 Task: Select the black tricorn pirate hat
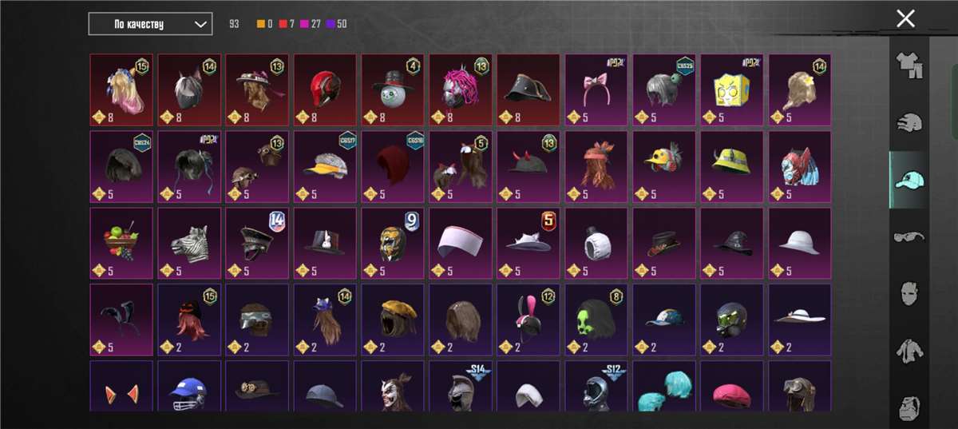(528, 90)
